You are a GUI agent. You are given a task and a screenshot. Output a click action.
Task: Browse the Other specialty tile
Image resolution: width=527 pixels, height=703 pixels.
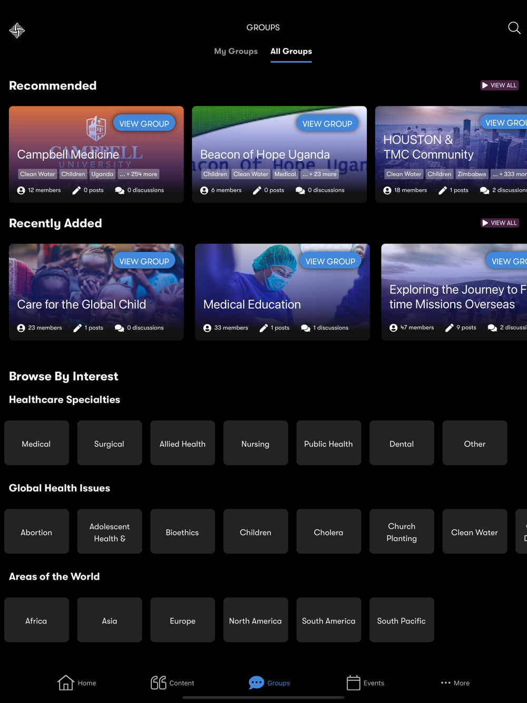(x=475, y=443)
